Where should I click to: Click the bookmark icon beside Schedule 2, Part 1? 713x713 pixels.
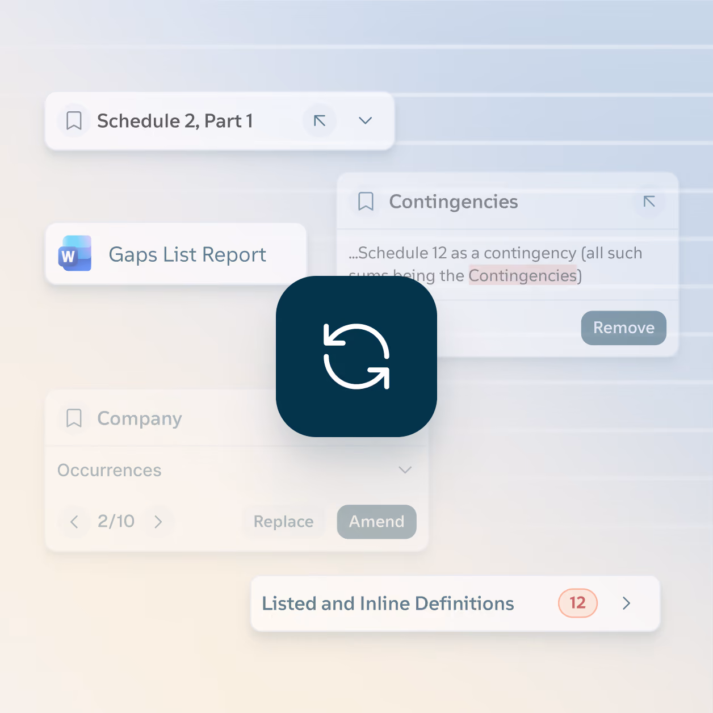74,121
